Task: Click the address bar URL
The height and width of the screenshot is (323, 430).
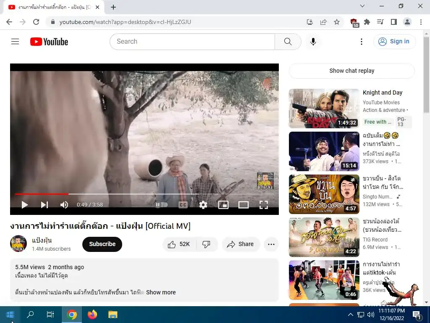Action: [125, 22]
